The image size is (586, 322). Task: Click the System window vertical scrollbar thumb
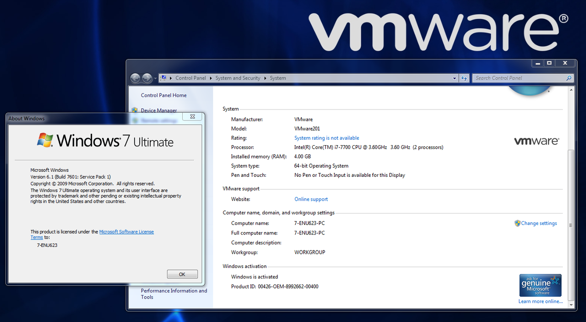570,225
